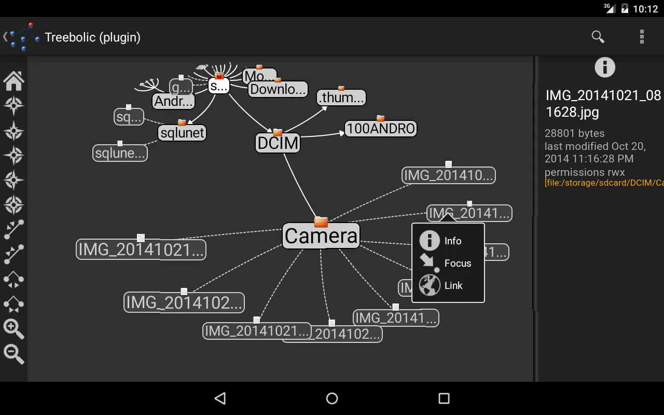This screenshot has width=664, height=415.
Task: Click the tree widen icon with outward arrows
Action: 14,280
